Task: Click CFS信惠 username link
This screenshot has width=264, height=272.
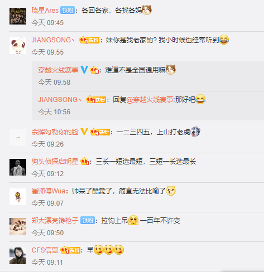Action: (x=45, y=250)
